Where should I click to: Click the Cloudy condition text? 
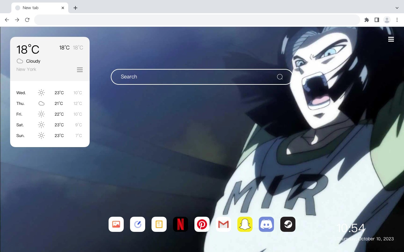33,61
